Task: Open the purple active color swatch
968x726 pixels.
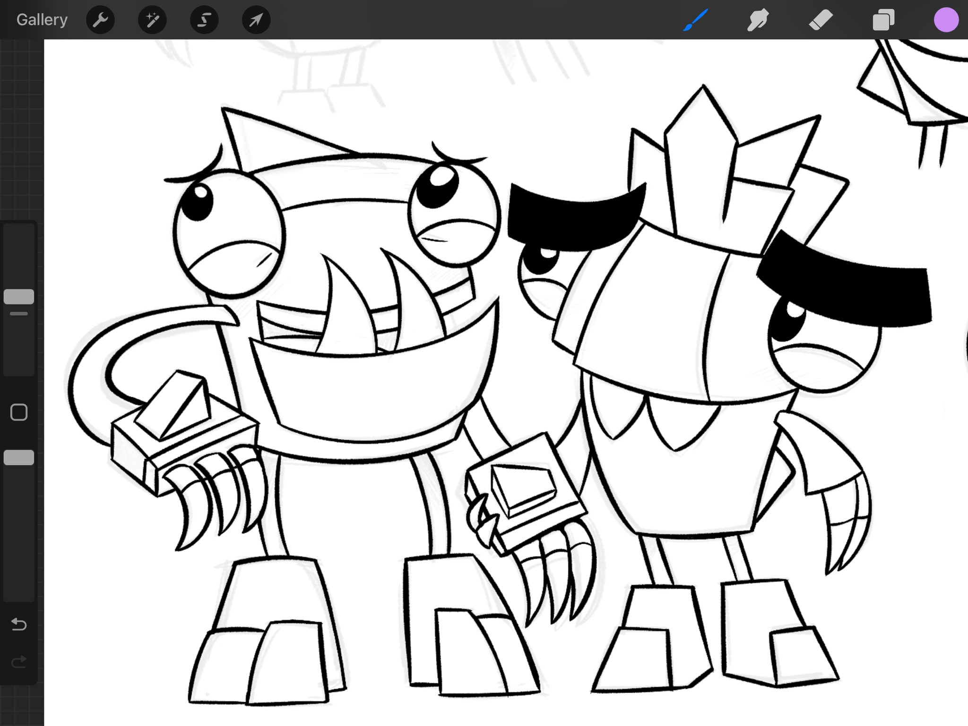Action: pyautogui.click(x=946, y=20)
